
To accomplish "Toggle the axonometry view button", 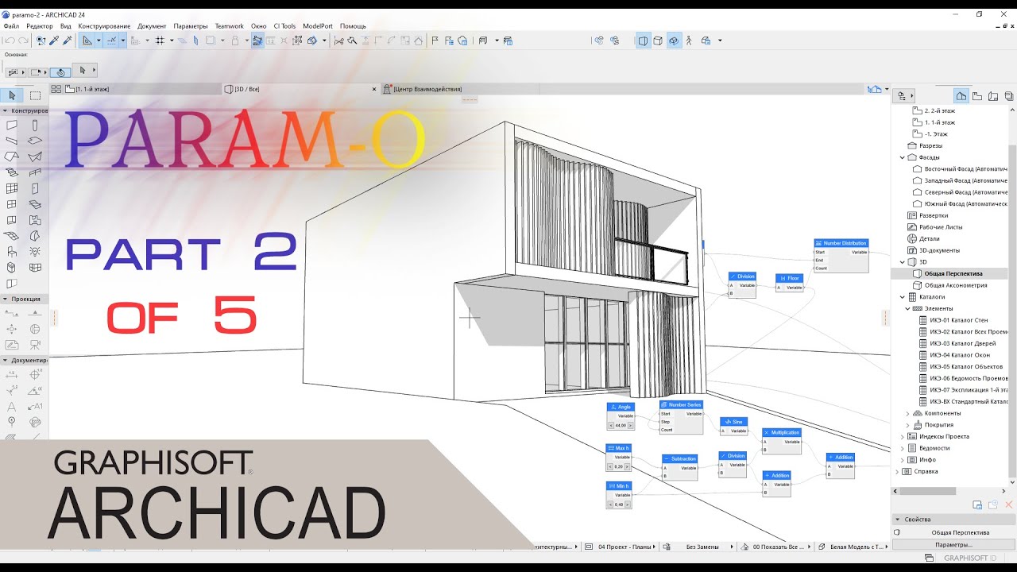I will click(658, 41).
